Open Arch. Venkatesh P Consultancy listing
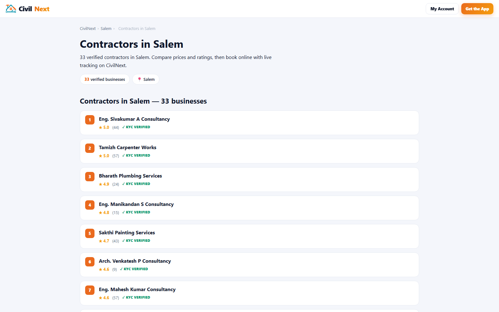Viewport: 499px width, 312px height. [249, 265]
